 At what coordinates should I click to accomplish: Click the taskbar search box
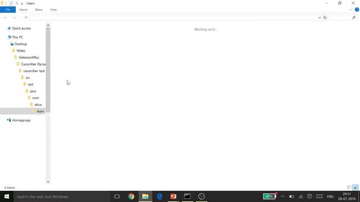tap(62, 196)
